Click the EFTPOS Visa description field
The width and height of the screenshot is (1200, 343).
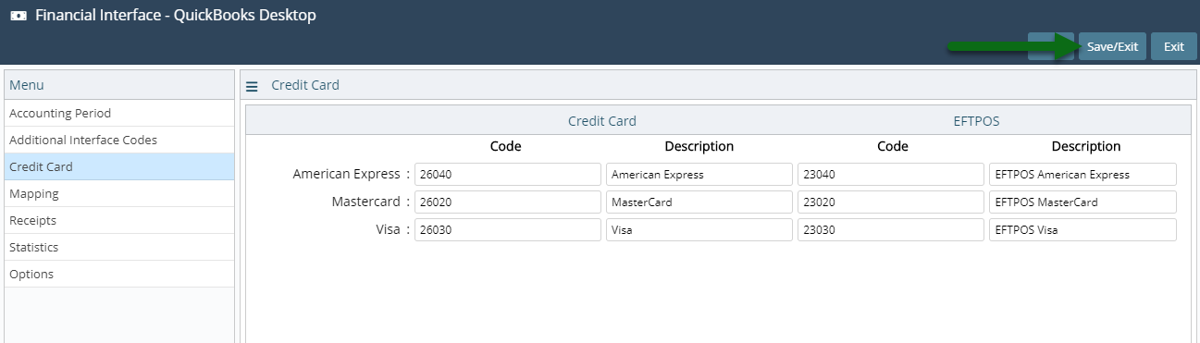(1082, 229)
